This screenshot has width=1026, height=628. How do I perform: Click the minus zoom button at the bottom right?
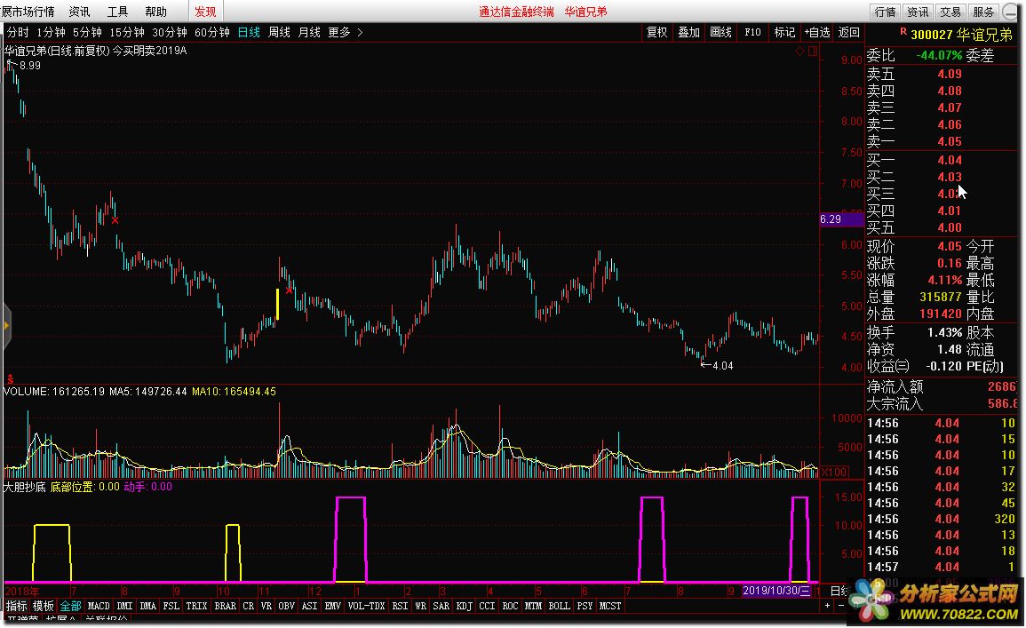pos(841,606)
